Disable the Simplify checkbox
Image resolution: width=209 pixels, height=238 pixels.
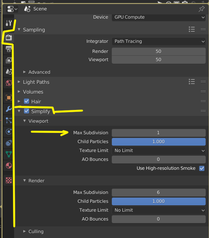pyautogui.click(x=27, y=111)
